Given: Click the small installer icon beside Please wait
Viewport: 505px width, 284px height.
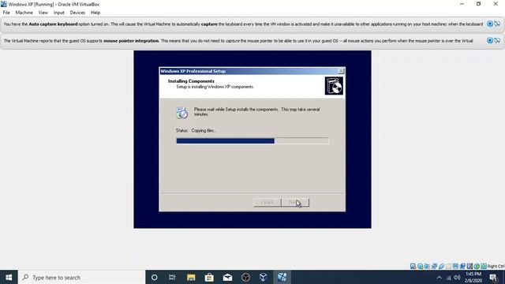Looking at the screenshot, I should (x=181, y=113).
